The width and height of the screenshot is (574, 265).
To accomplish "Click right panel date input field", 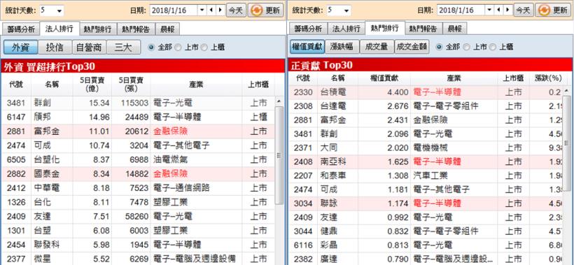I will click(461, 10).
